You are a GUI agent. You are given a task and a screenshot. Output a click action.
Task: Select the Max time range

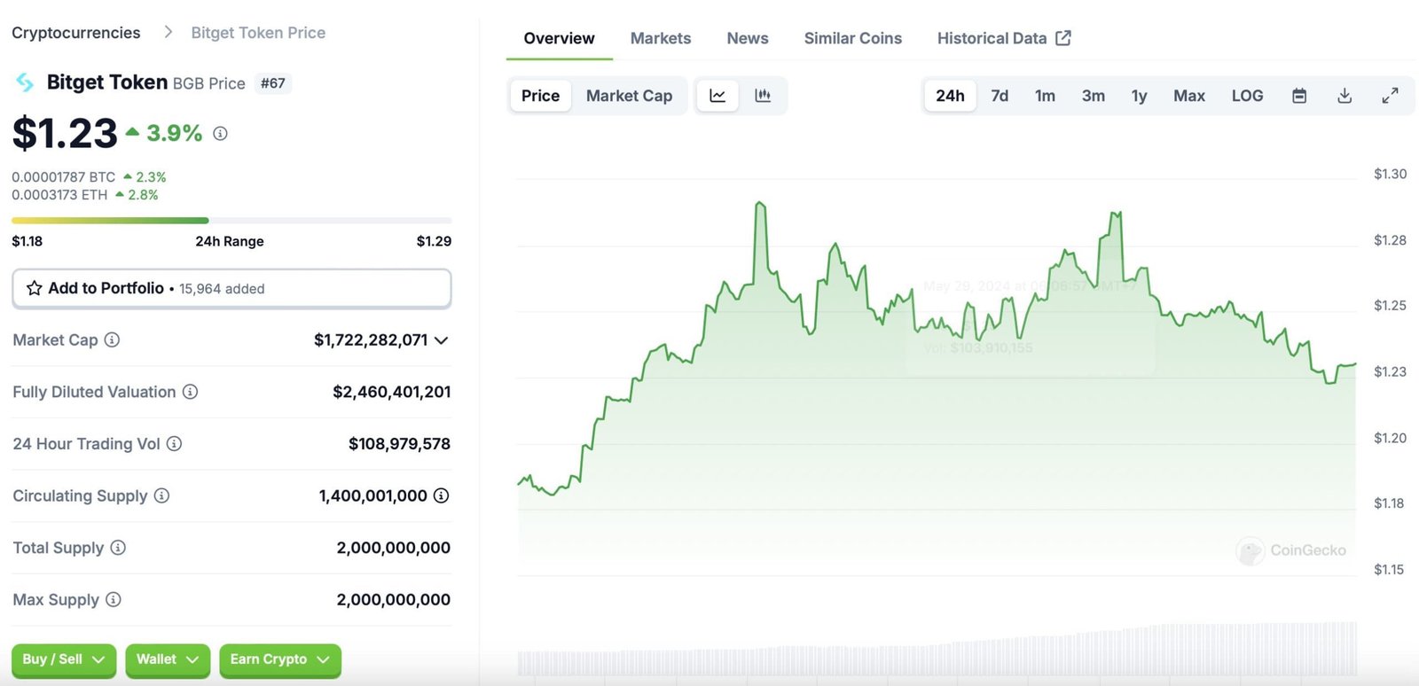pyautogui.click(x=1189, y=96)
